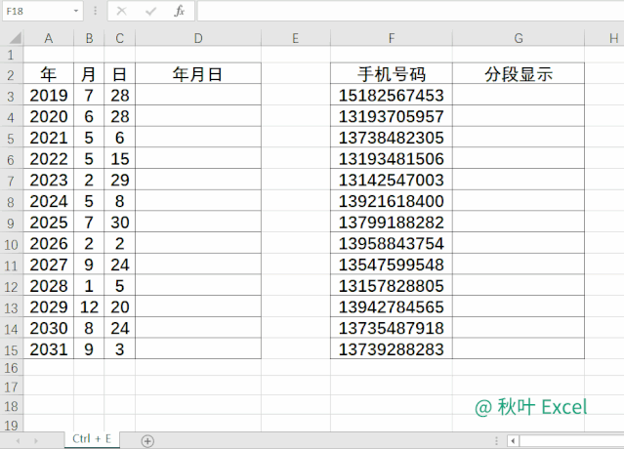The image size is (624, 449).
Task: Click day cell containing 29
Action: (119, 180)
